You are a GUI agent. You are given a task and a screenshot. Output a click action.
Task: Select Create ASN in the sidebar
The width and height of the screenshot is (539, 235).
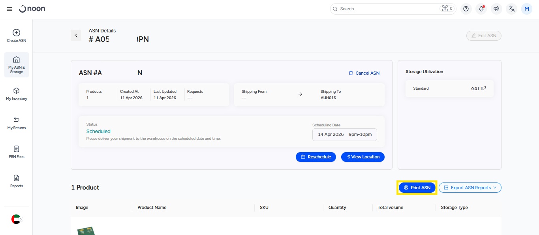point(17,36)
